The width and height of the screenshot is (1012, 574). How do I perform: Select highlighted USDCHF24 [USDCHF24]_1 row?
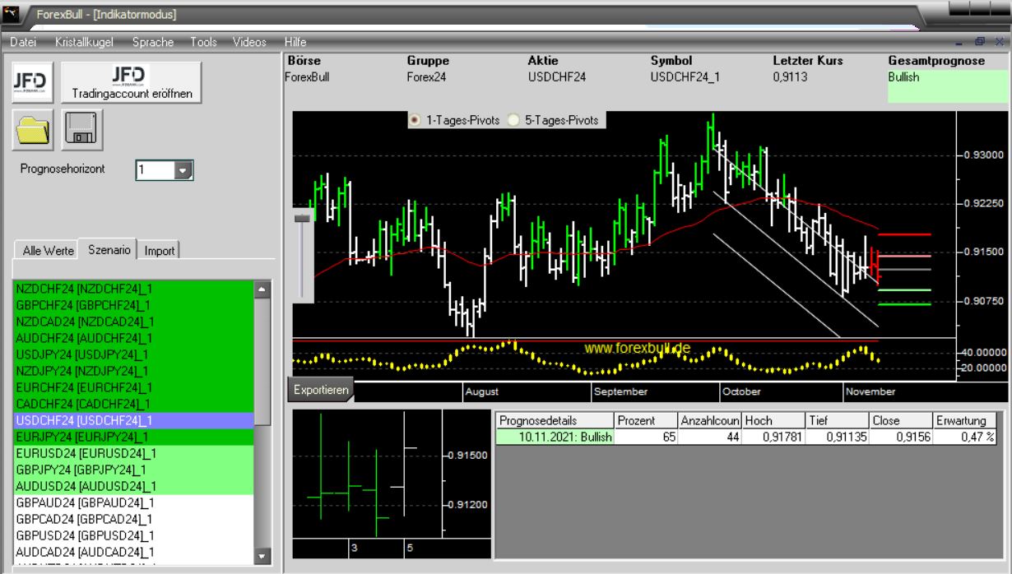point(134,420)
